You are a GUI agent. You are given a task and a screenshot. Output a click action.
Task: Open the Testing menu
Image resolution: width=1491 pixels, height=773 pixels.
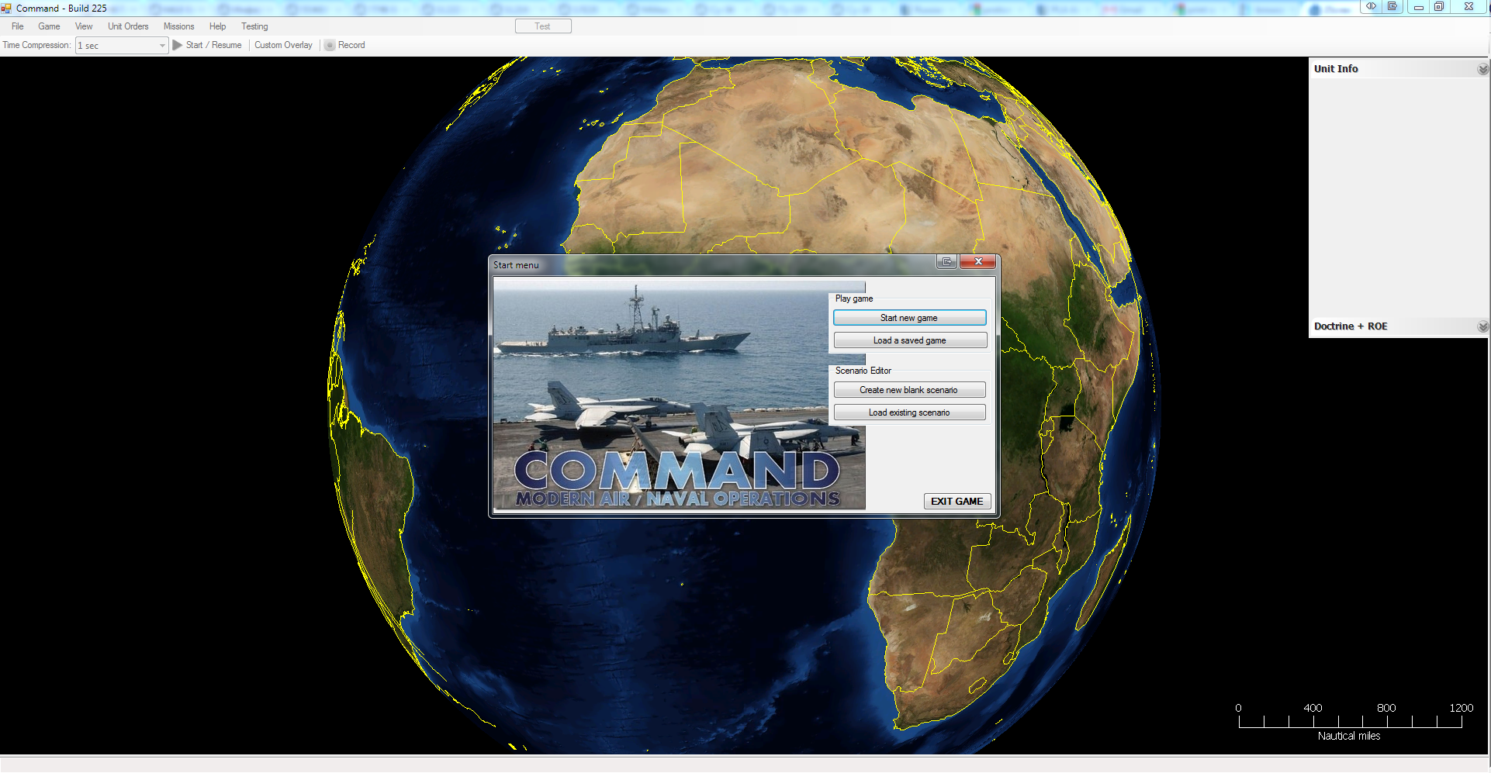(254, 26)
